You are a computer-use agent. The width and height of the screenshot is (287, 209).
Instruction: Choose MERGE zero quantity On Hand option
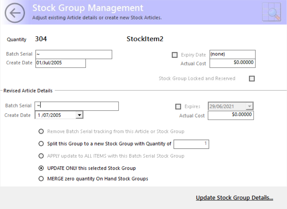coord(41,179)
